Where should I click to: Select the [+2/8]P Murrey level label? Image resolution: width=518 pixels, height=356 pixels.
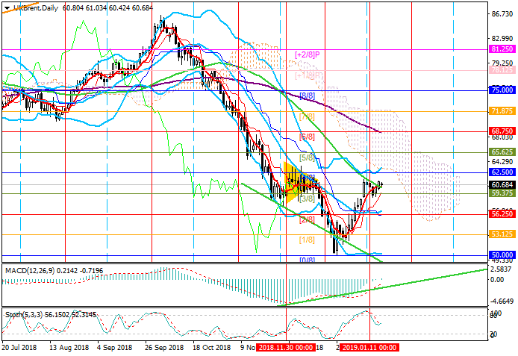click(x=308, y=54)
